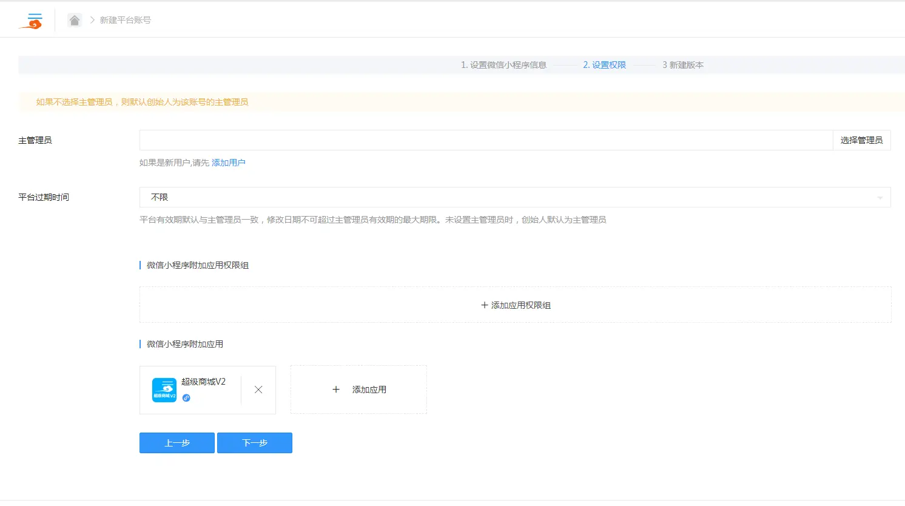Click the 主管理员 label
The image size is (905, 506).
click(x=35, y=140)
